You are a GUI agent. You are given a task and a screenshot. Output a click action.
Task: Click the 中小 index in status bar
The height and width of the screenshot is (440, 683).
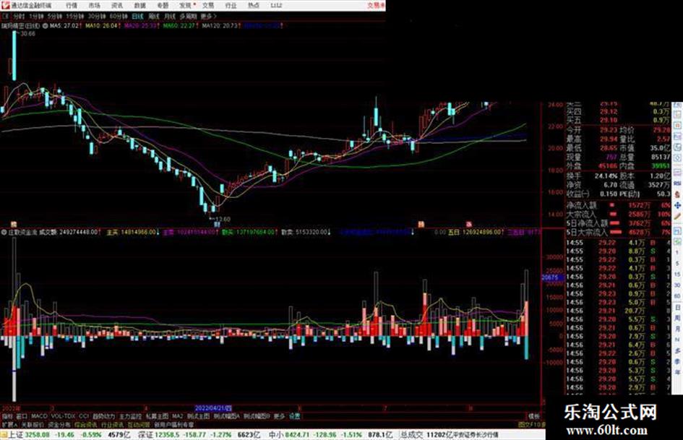[x=275, y=435]
